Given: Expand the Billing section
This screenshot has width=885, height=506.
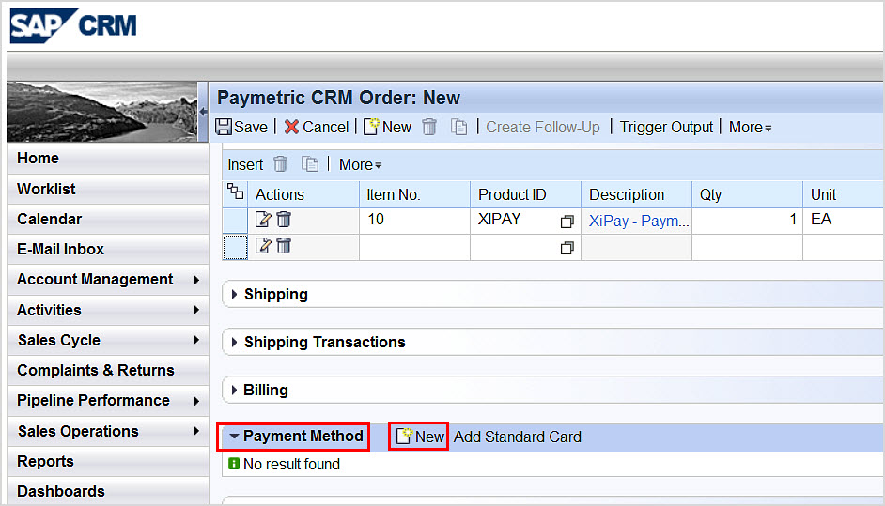Looking at the screenshot, I should click(234, 391).
